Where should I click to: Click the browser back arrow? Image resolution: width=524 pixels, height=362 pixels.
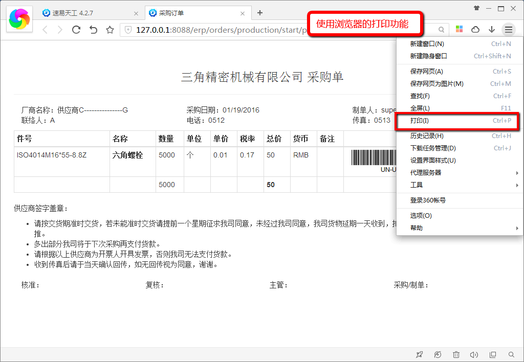click(45, 30)
